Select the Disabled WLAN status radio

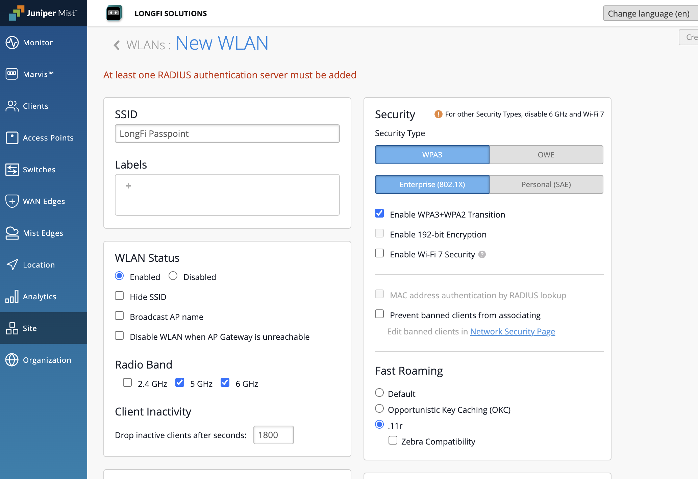click(173, 276)
